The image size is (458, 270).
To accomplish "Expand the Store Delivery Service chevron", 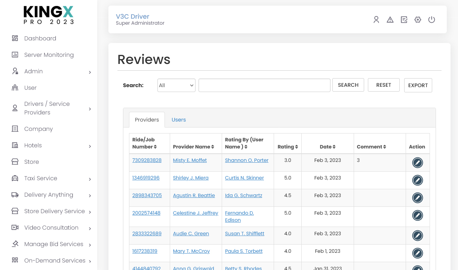I will point(90,212).
